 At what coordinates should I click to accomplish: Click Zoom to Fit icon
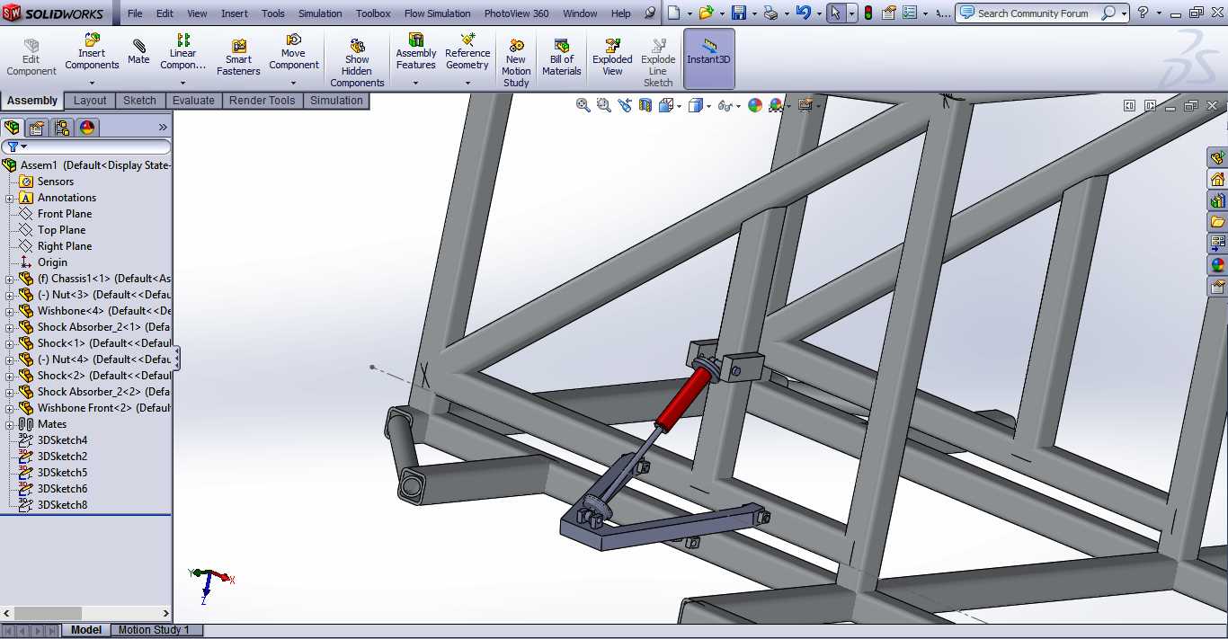pyautogui.click(x=583, y=105)
